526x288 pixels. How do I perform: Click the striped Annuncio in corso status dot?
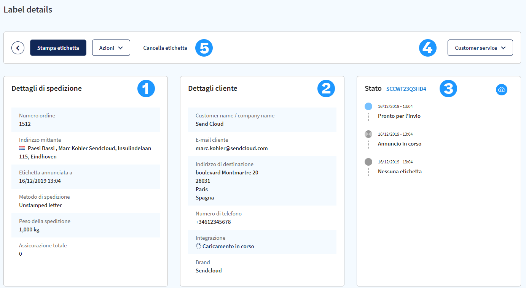click(368, 134)
